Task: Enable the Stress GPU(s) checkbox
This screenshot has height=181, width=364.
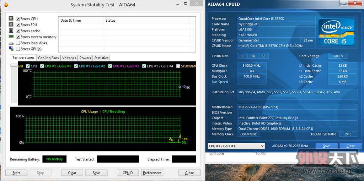Action: pos(18,49)
